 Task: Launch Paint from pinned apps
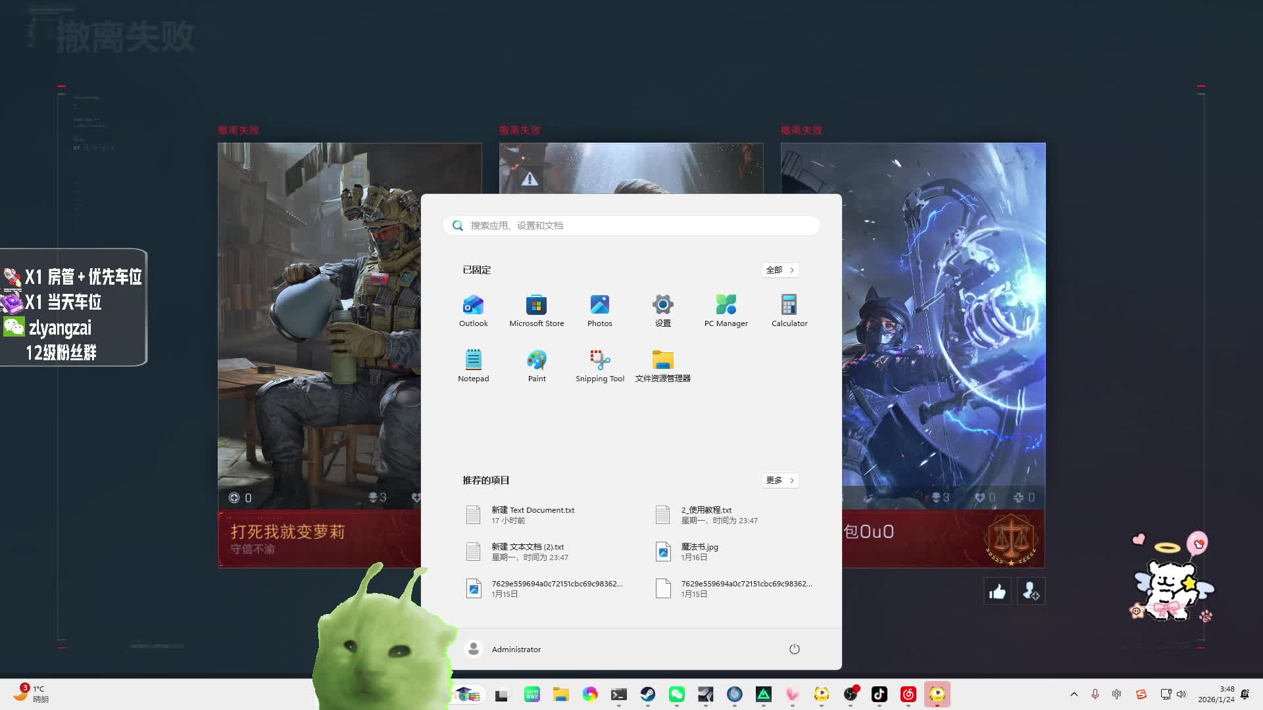536,366
